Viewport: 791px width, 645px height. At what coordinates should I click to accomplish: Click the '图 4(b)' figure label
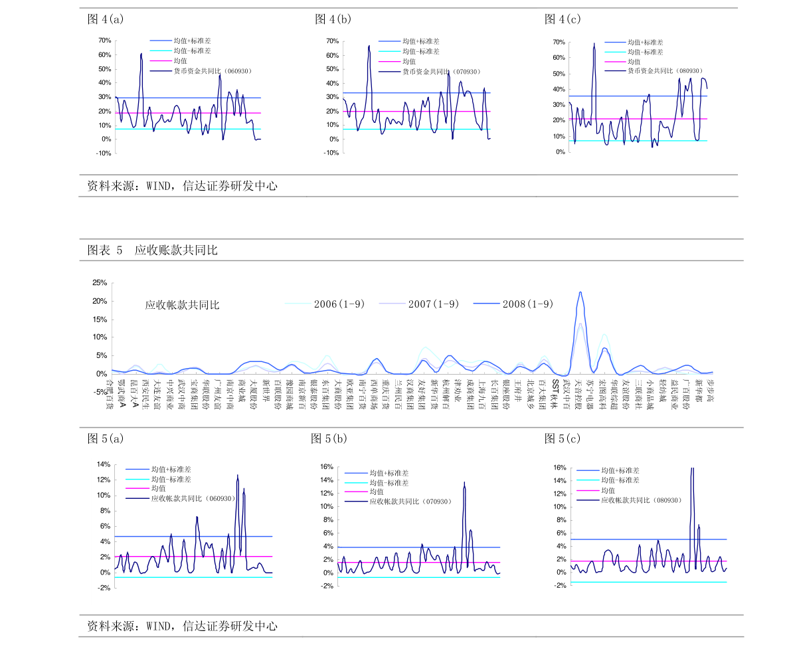click(333, 19)
